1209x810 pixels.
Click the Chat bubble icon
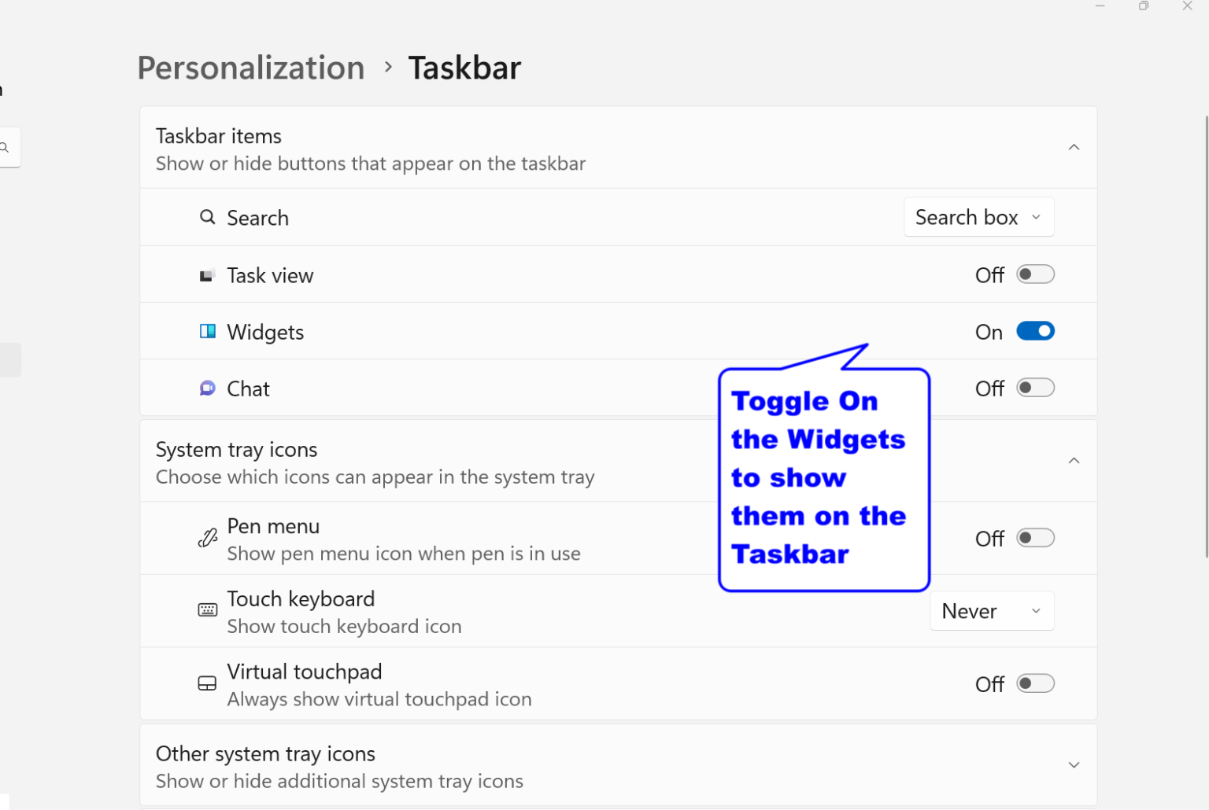207,388
